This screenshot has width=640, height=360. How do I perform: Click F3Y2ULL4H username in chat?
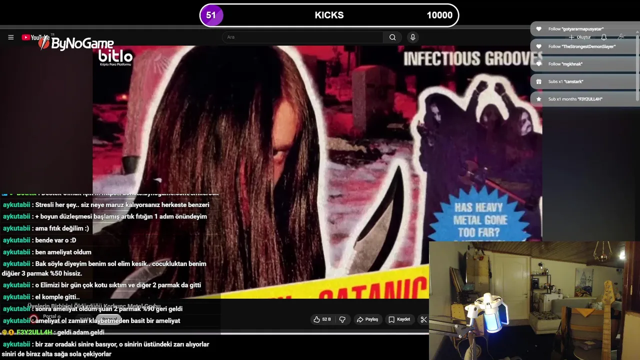(x=34, y=332)
